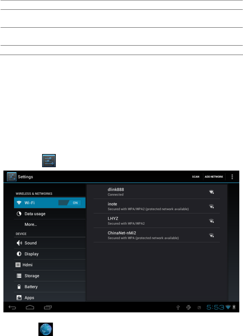The width and height of the screenshot is (243, 336).
Task: Click the Data usage icon
Action: click(x=19, y=214)
